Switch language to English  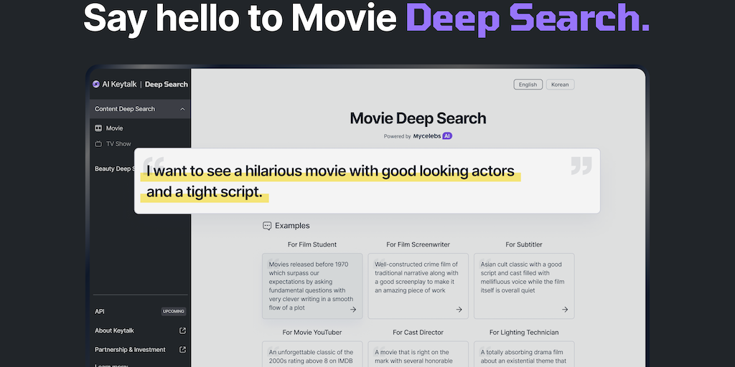click(528, 85)
